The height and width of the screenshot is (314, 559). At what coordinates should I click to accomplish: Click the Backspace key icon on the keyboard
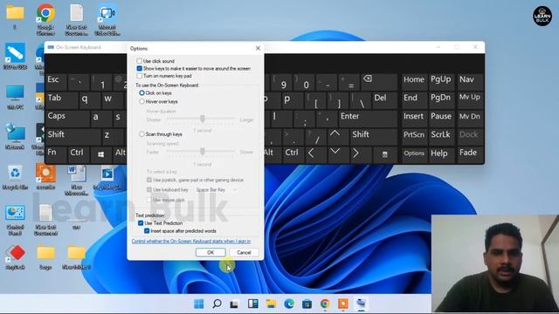379,82
